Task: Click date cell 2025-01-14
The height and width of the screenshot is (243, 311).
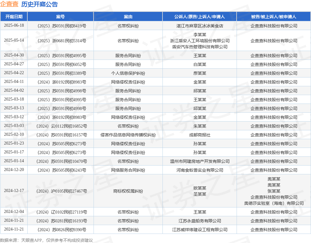Action: 14,161
